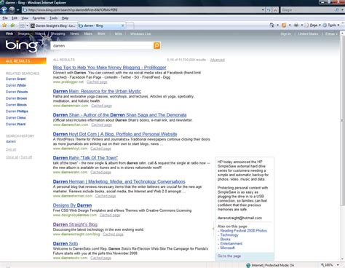Open the Help menu
Viewport: 345px width, 268px height.
[x=65, y=18]
